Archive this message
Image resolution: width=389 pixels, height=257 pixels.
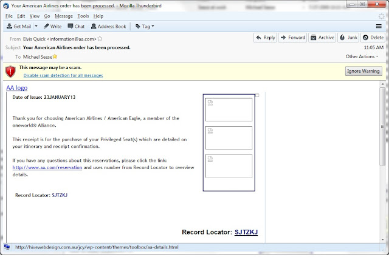coord(322,38)
